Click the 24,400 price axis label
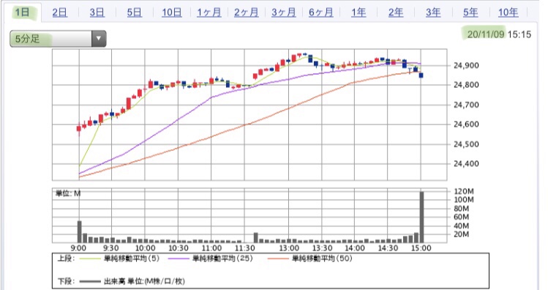The image size is (548, 290). click(x=466, y=164)
